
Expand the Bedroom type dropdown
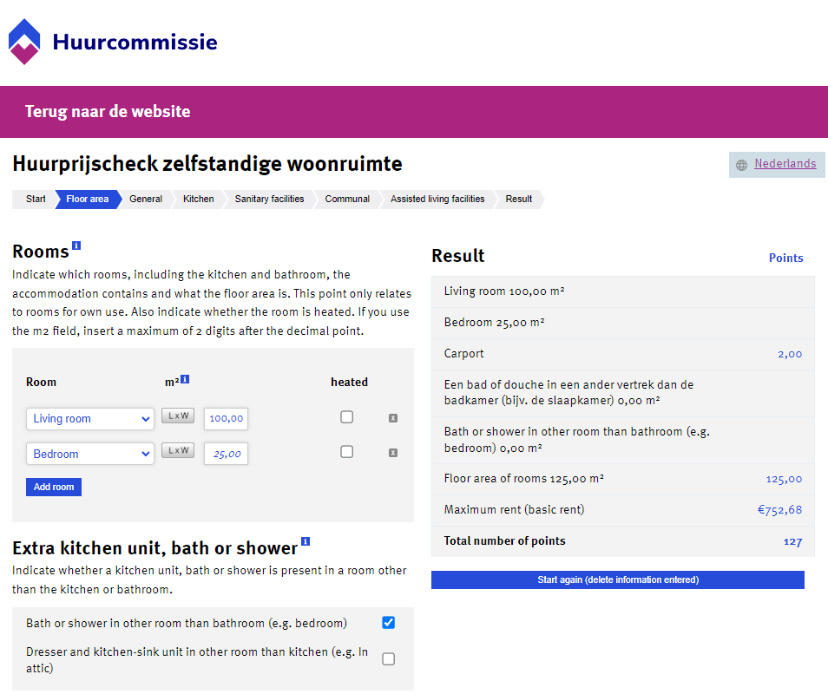point(90,454)
